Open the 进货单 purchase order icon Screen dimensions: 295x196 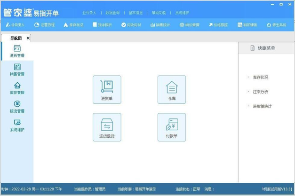(x=107, y=89)
